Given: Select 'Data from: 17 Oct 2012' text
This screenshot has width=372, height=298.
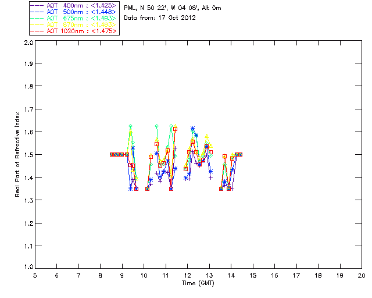Looking at the screenshot, I should coord(160,18).
